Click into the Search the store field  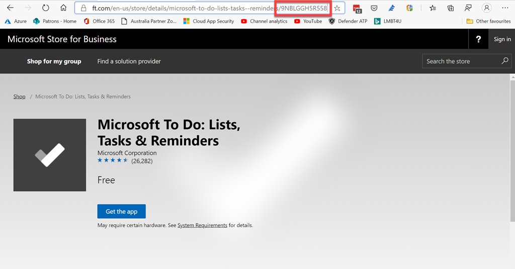click(x=460, y=61)
